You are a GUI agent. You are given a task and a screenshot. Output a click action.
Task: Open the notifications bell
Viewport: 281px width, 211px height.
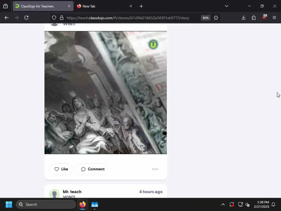point(273,204)
